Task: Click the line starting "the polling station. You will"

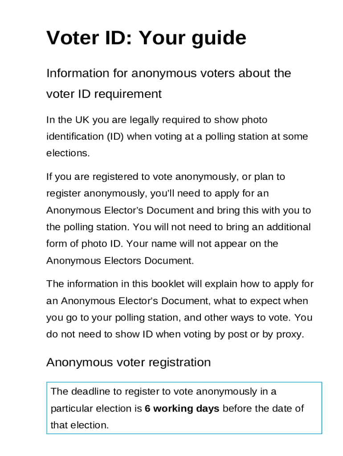Action: (178, 227)
